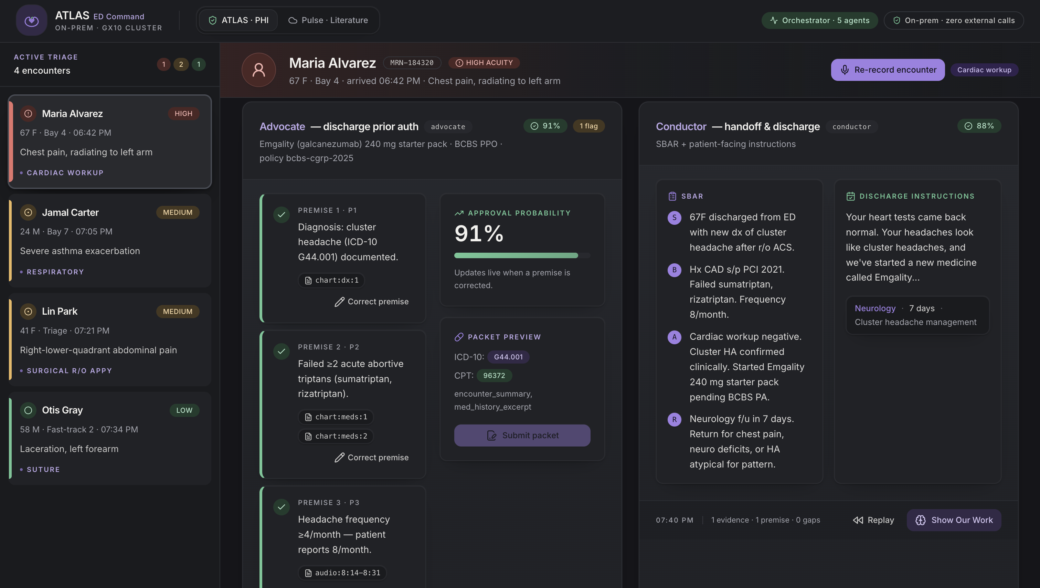The width and height of the screenshot is (1040, 588).
Task: Click Correct premise under Premise 2
Action: click(x=371, y=458)
